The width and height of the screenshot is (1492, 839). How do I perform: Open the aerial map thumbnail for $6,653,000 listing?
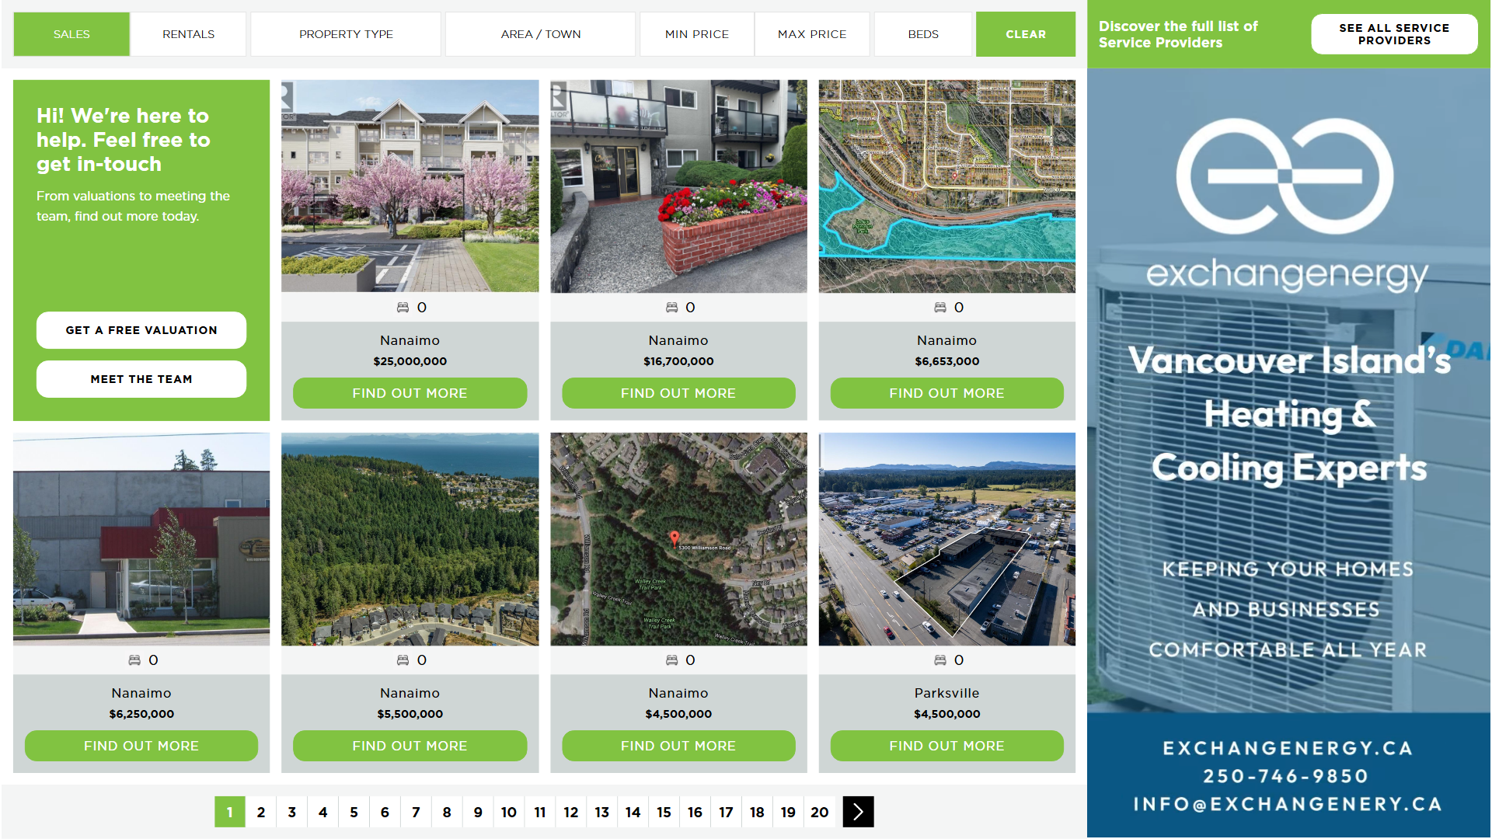(x=946, y=186)
